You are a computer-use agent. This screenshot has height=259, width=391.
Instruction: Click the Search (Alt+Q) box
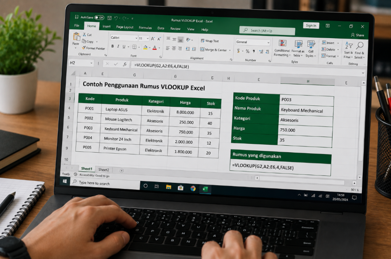[267, 31]
